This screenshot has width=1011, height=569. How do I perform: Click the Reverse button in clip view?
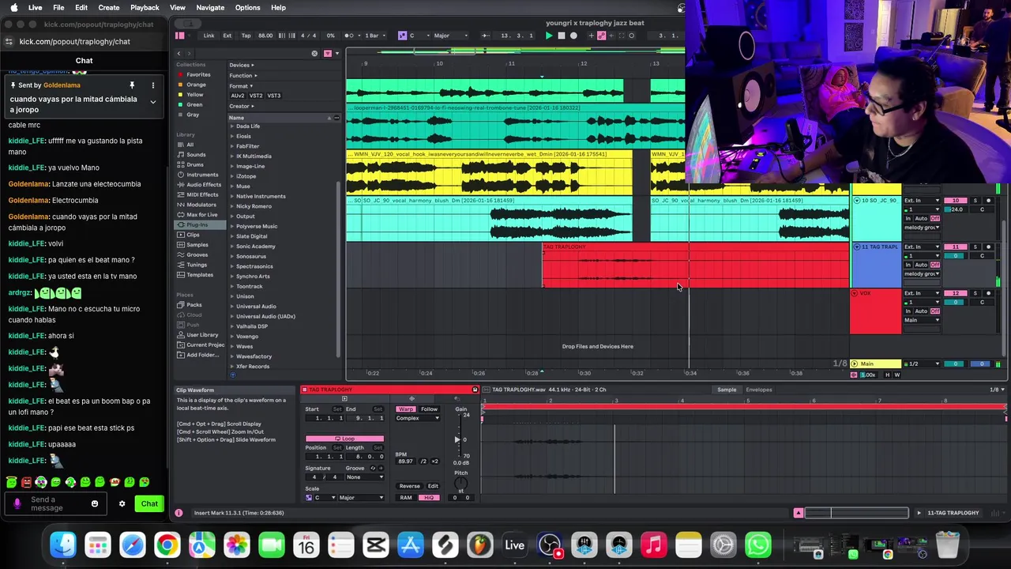(409, 486)
